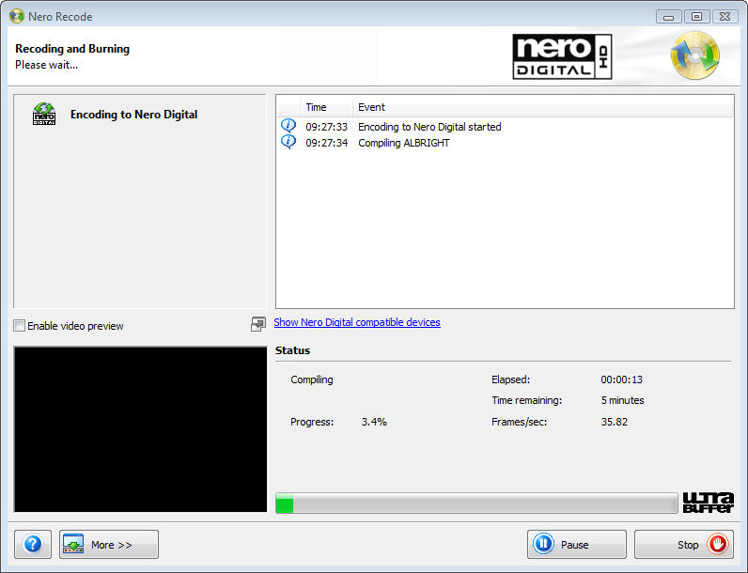Close the Nero Recode window
Screen dimensions: 748x573
725,17
